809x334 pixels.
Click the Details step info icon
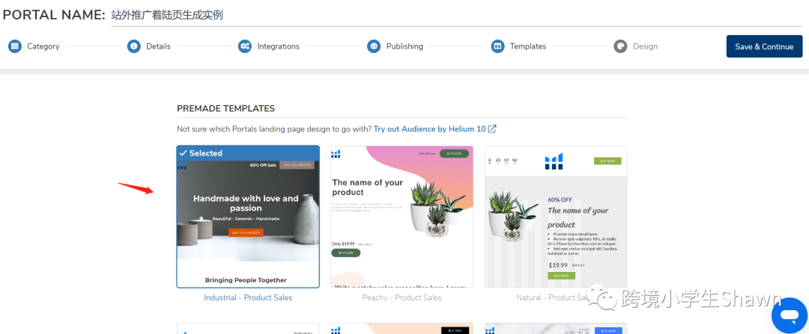pos(134,46)
